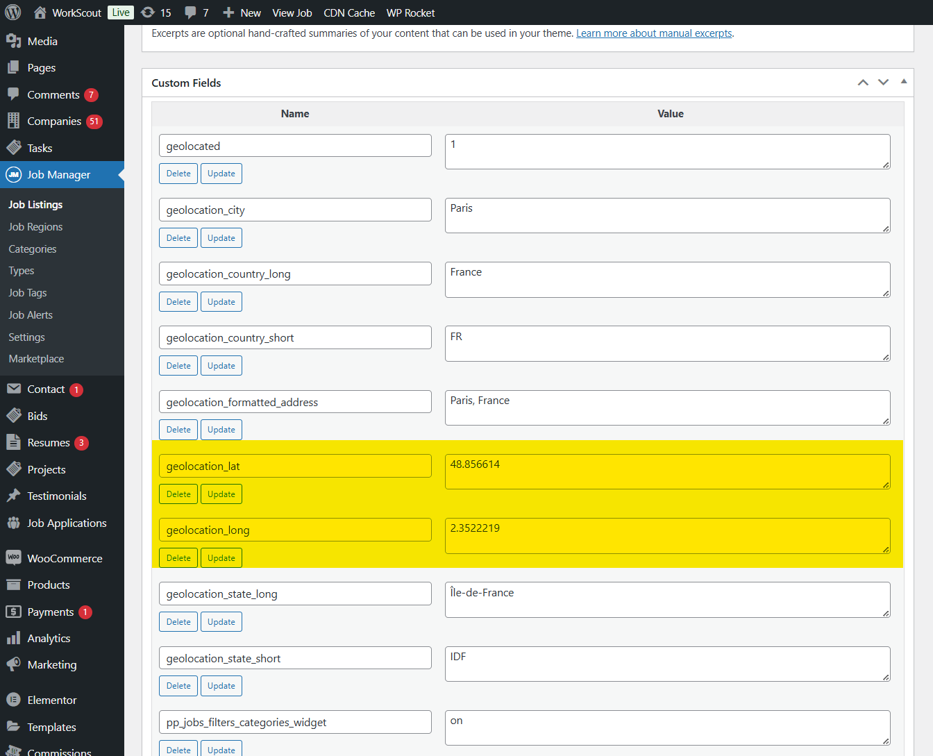Delete the geolocation_city custom field
Viewport: 933px width, 756px height.
(x=178, y=238)
